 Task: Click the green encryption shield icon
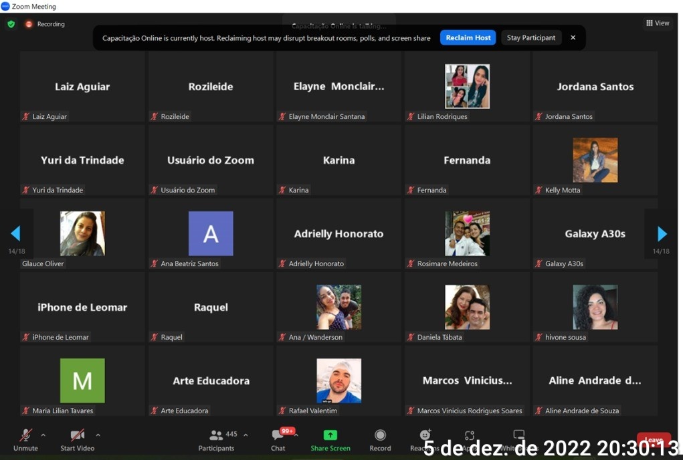11,24
